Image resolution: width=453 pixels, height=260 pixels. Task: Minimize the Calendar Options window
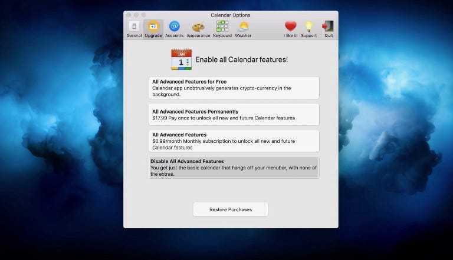tap(136, 15)
